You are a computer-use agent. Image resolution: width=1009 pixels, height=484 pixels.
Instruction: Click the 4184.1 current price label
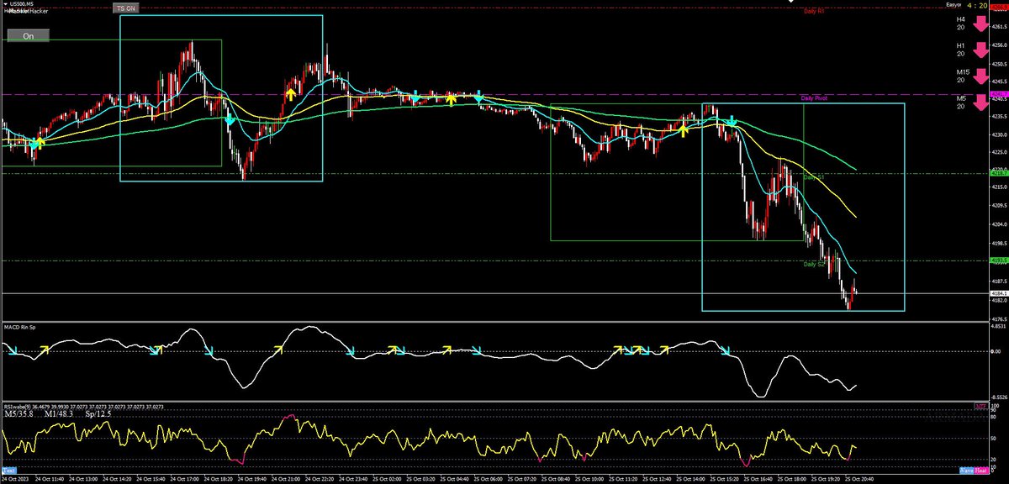tap(1000, 293)
